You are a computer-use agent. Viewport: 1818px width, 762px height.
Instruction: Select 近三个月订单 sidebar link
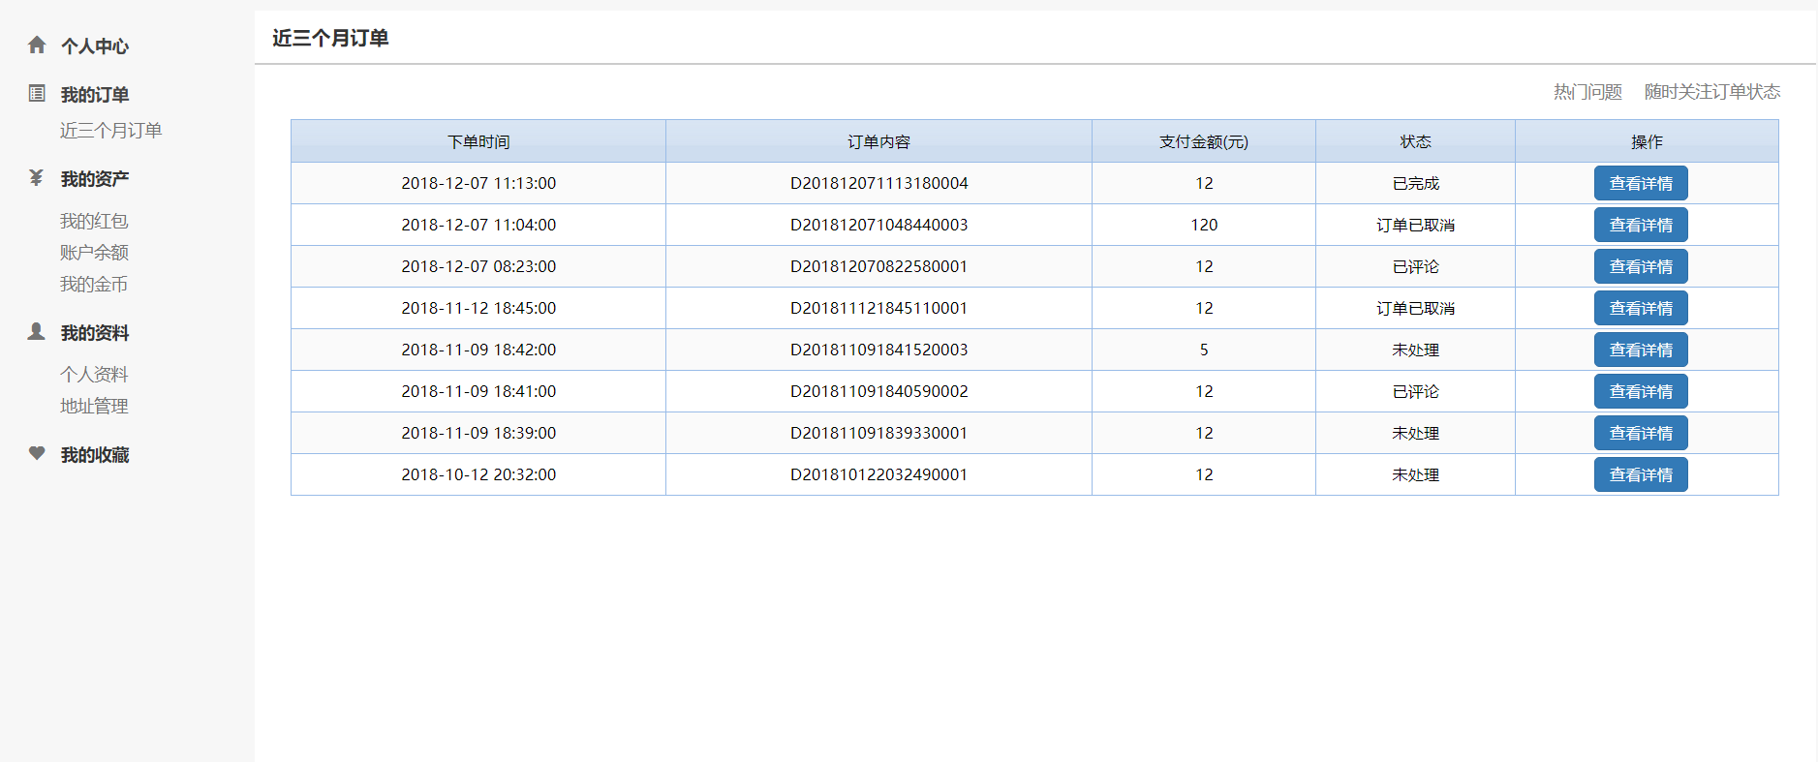110,130
